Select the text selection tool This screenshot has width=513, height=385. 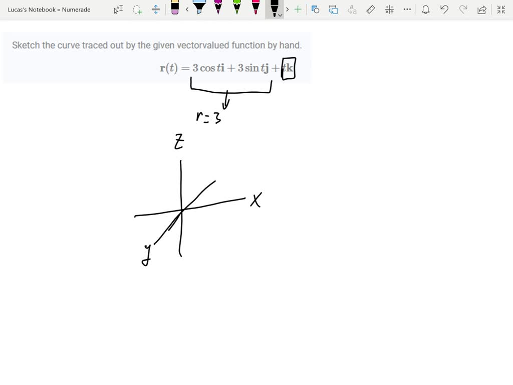118,9
